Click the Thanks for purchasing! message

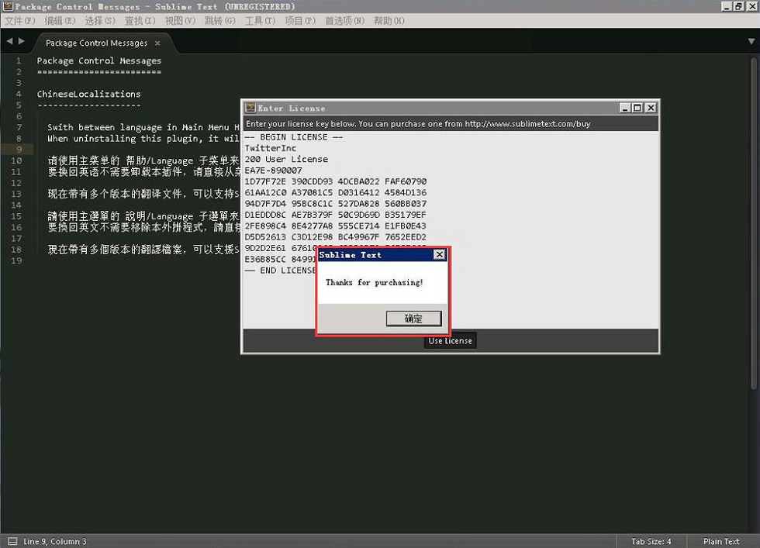374,282
